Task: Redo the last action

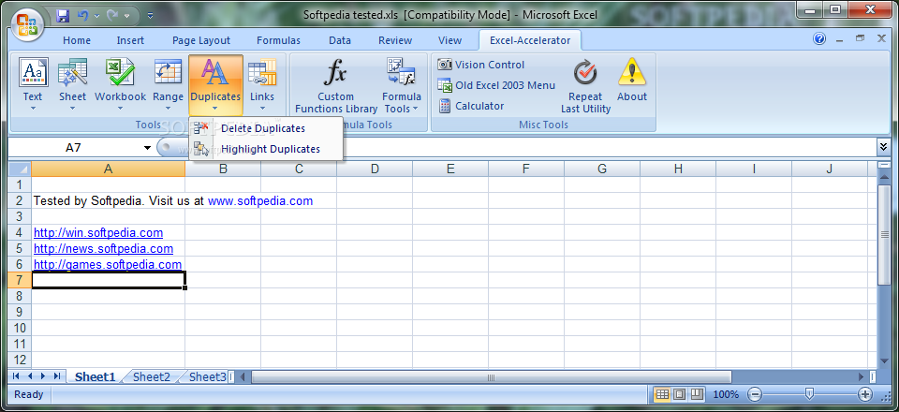Action: tap(113, 16)
